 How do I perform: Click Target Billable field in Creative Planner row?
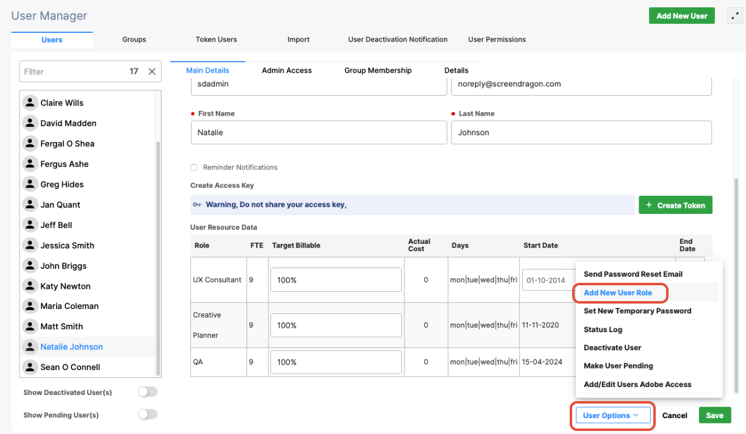point(336,325)
